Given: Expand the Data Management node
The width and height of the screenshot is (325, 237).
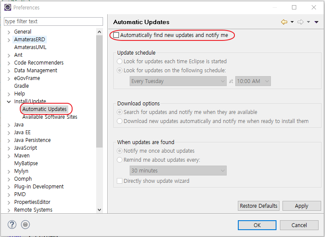Looking at the screenshot, I should [x=9, y=71].
